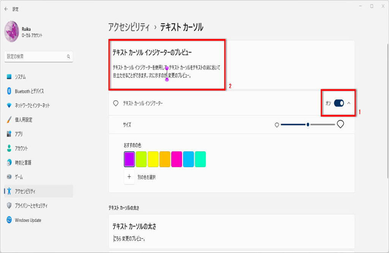This screenshot has height=253, width=389.
Task: Turn off テキスト カーソル インジケーター toggle
Action: 339,103
